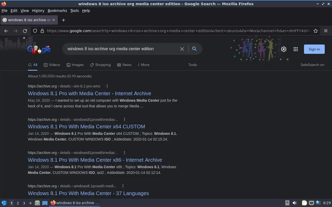Switch to workspace 2 in the pager
332x207 pixels.
pos(18,203)
